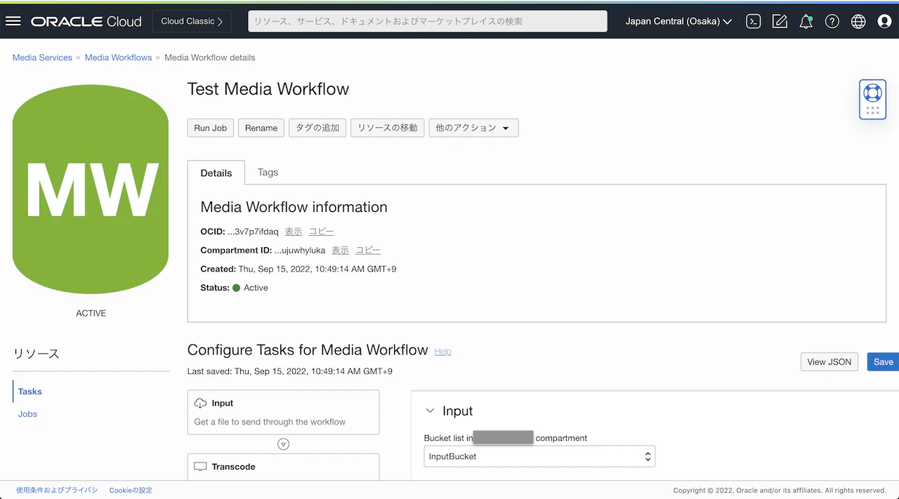Launch Cloud Shell developer tools icon

tap(754, 21)
